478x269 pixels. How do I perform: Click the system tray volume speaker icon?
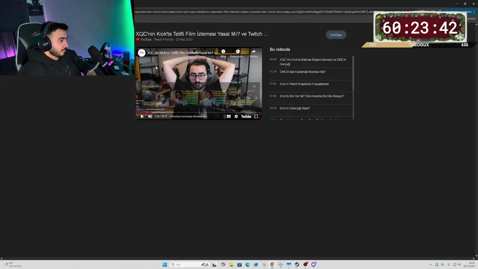tap(459, 265)
